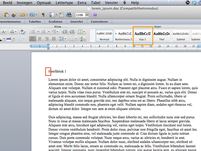Open the columns layout dropdown
This screenshot has height=151, width=201.
(x=81, y=32)
